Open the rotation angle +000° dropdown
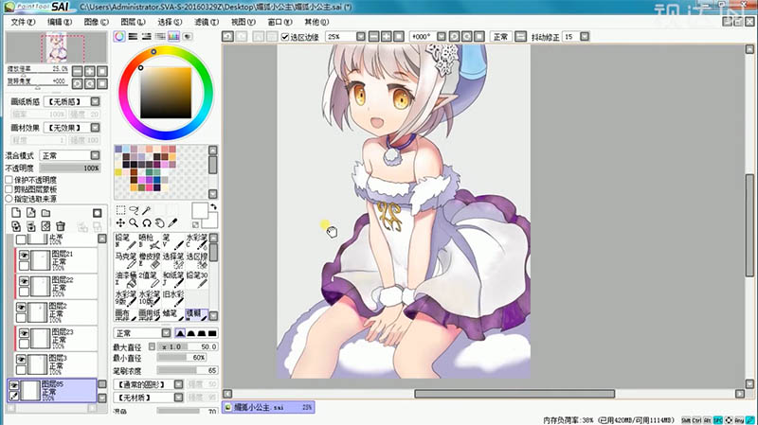 pyautogui.click(x=442, y=37)
